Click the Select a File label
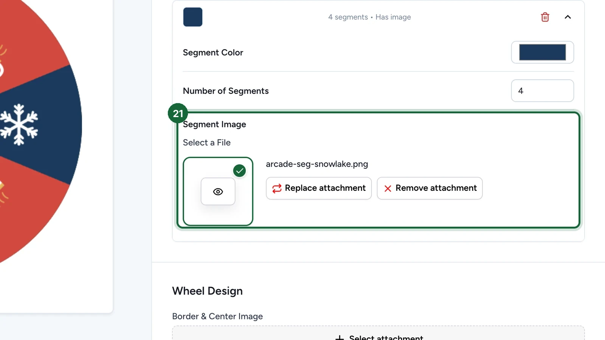605x340 pixels. pos(206,142)
